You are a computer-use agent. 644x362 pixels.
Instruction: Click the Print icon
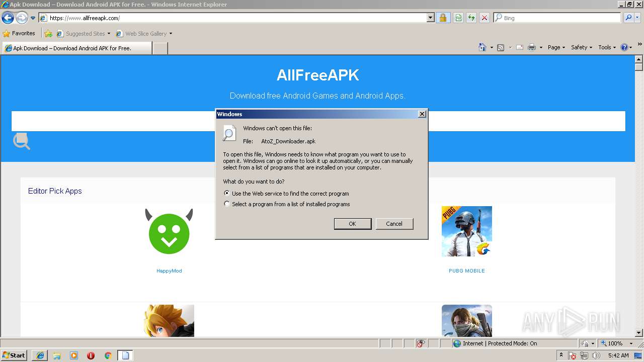532,47
